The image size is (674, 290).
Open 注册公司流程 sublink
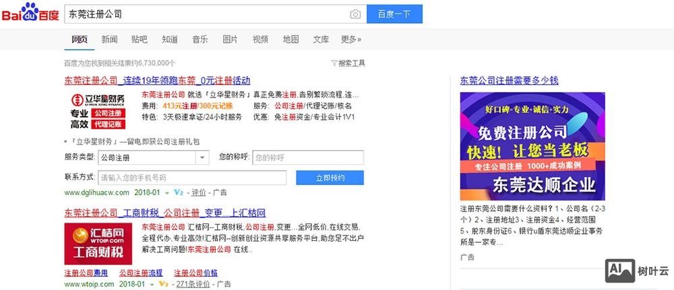click(x=141, y=273)
